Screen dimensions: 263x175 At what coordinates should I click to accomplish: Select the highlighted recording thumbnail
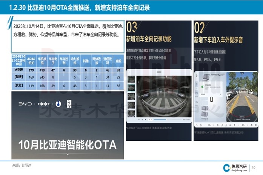click(x=131, y=88)
